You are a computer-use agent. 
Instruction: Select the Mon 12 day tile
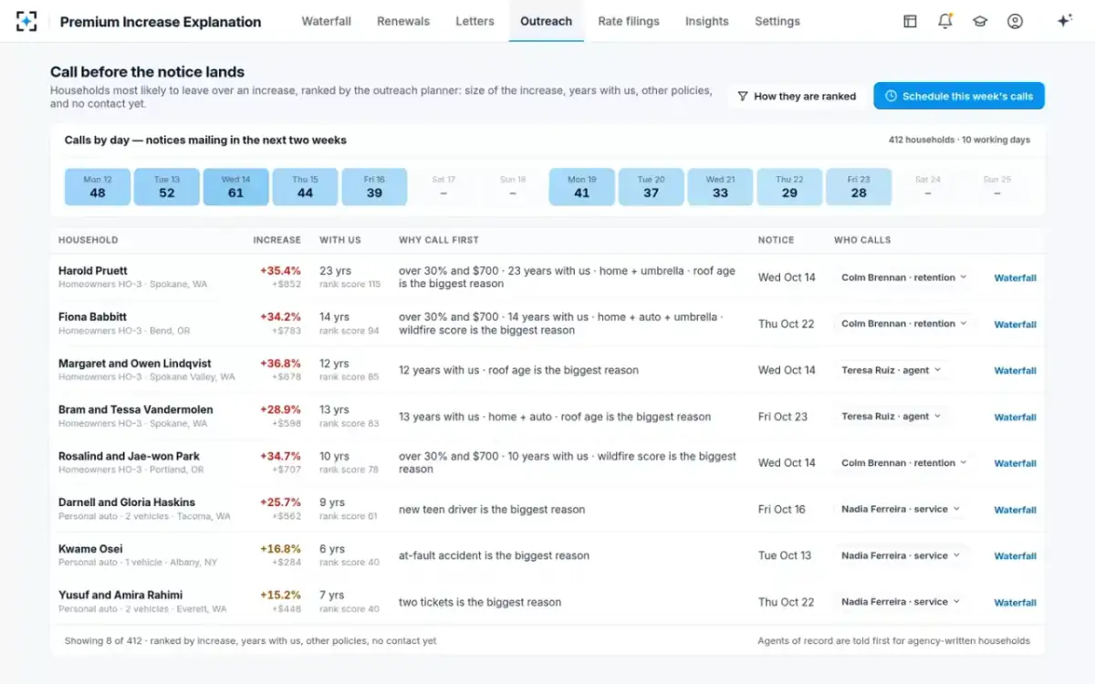(98, 187)
